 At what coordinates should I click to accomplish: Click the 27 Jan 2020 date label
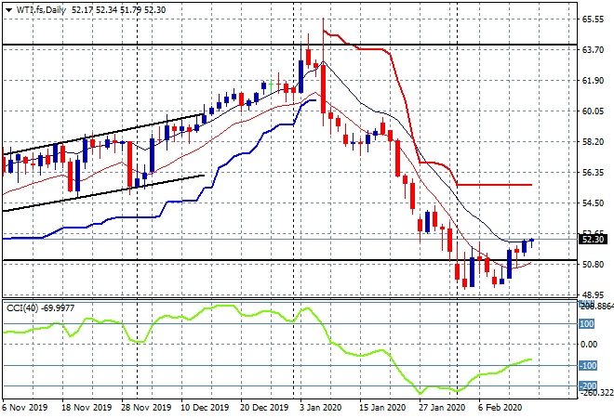pos(442,408)
